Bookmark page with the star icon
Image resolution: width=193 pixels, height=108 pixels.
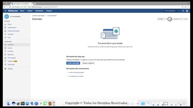[182, 7]
